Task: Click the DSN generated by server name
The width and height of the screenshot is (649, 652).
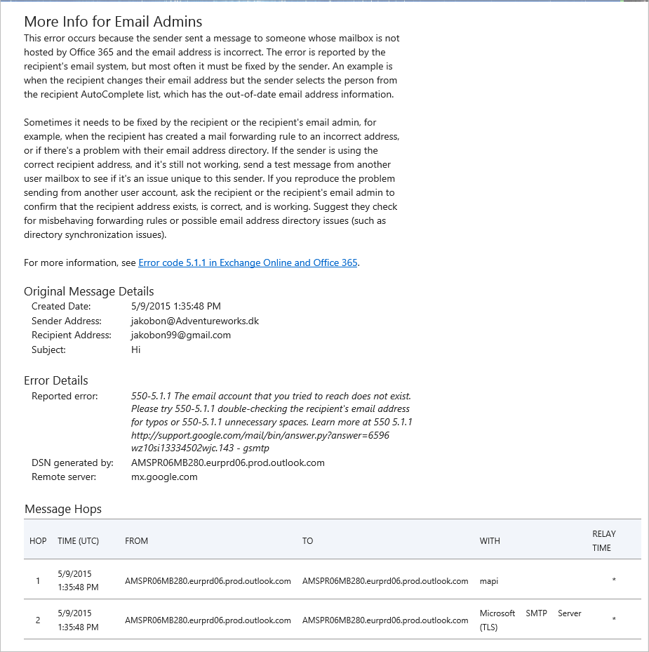Action: pyautogui.click(x=228, y=463)
